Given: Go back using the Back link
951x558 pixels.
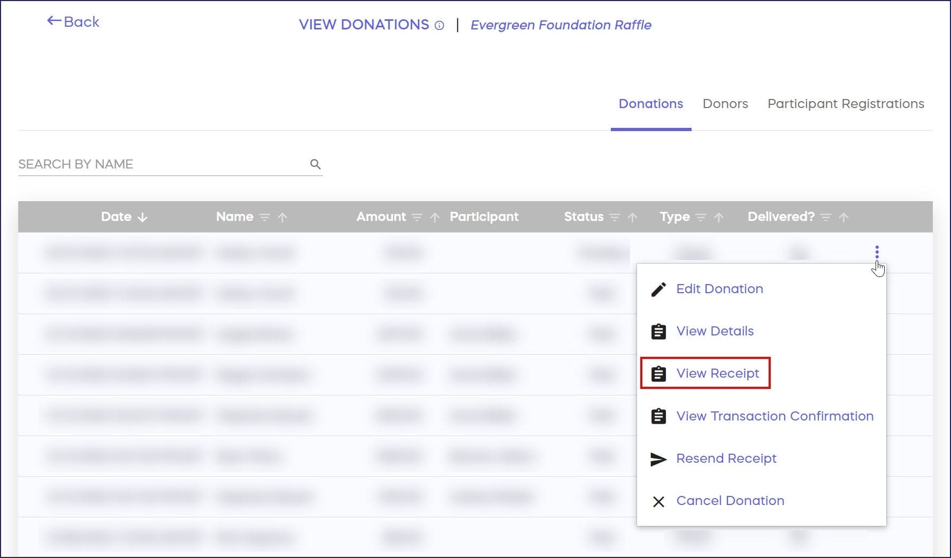Looking at the screenshot, I should pos(73,22).
